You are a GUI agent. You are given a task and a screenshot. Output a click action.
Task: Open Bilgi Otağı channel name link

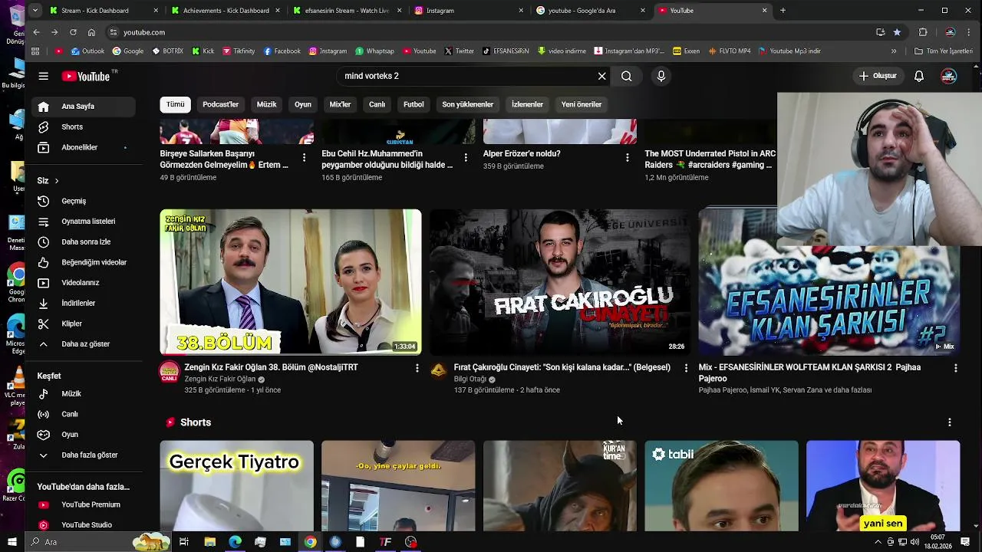pos(470,379)
